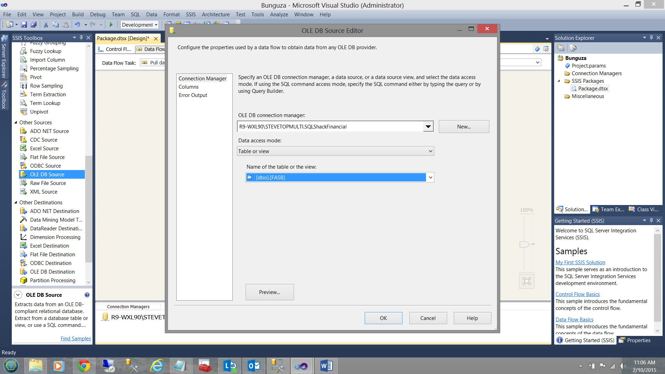Click the Save All toolbar icon
Image resolution: width=665 pixels, height=374 pixels.
click(34, 25)
